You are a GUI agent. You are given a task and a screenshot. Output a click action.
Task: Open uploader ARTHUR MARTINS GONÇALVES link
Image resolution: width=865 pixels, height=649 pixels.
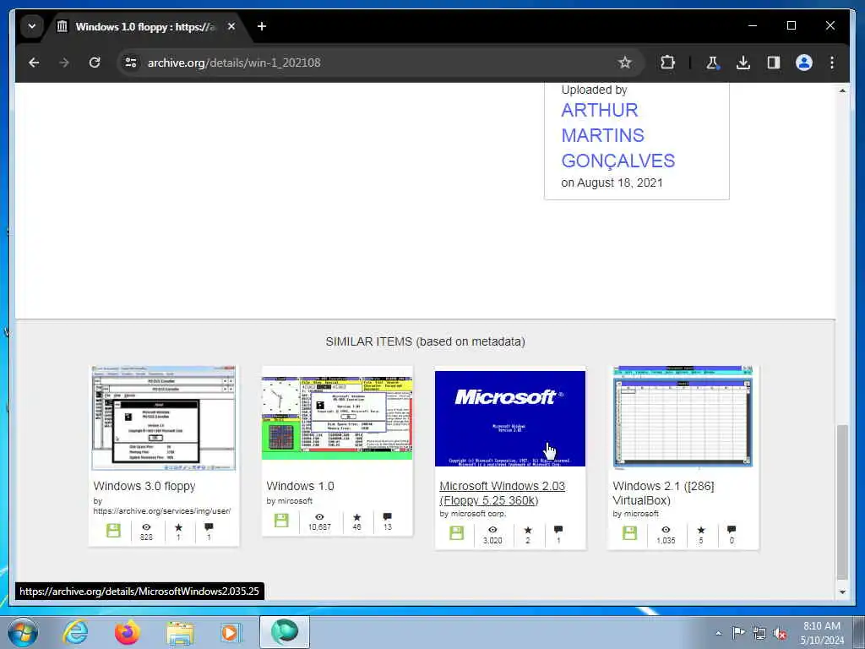click(617, 135)
